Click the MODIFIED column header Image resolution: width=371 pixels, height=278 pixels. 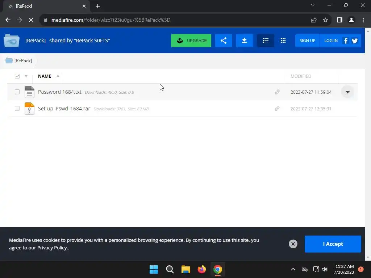[x=301, y=76]
